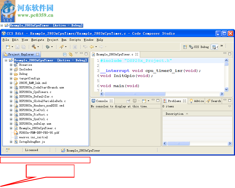Image resolution: width=235 pixels, height=188 pixels.
Task: Click editor vertical scroll down arrow
Action: click(226, 89)
